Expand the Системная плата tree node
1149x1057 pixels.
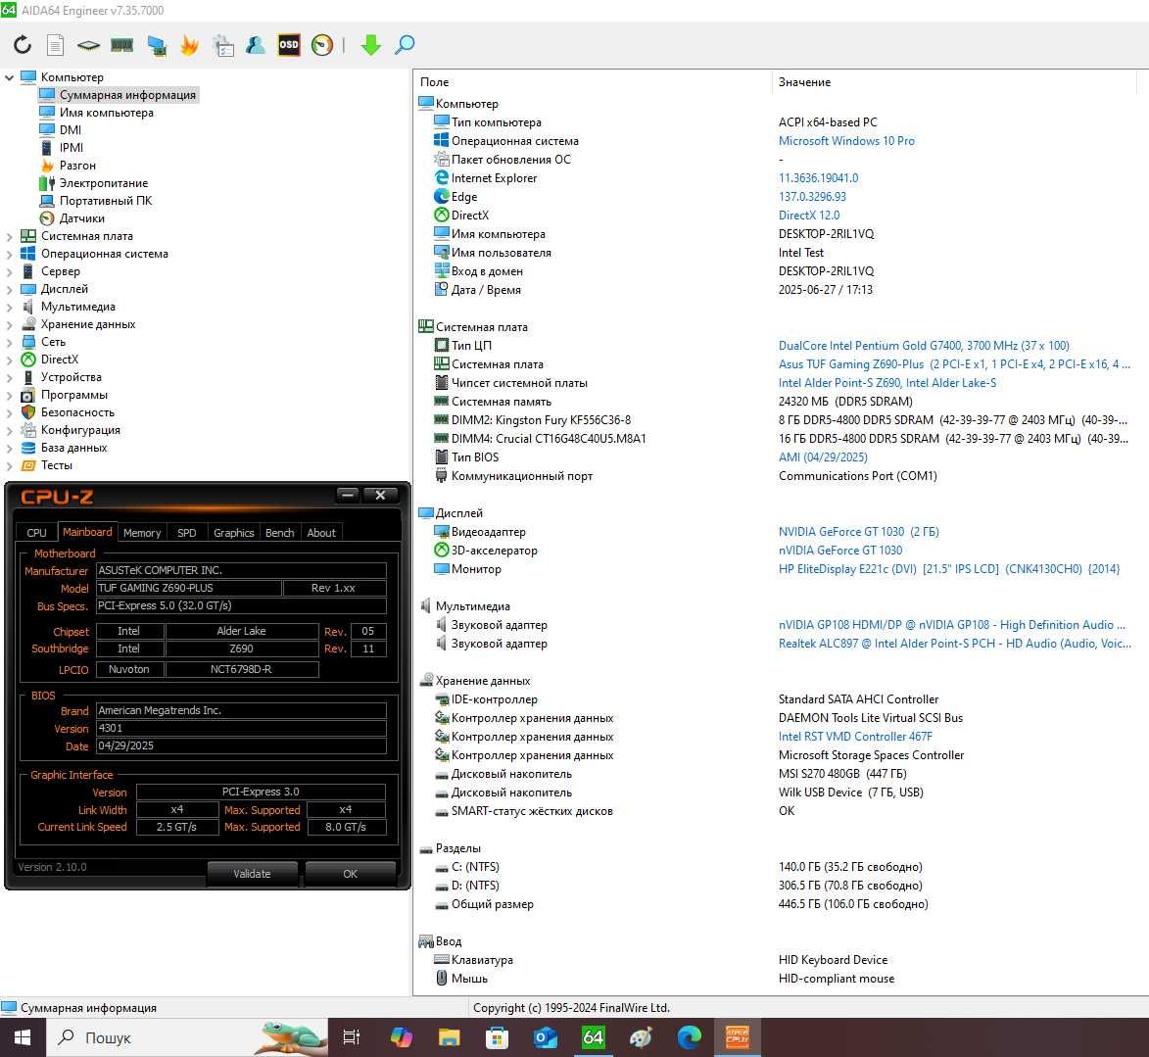point(9,236)
